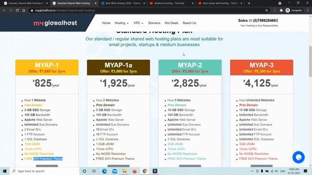The image size is (312, 175).
Task: Show hidden system tray icons
Action: (253, 171)
